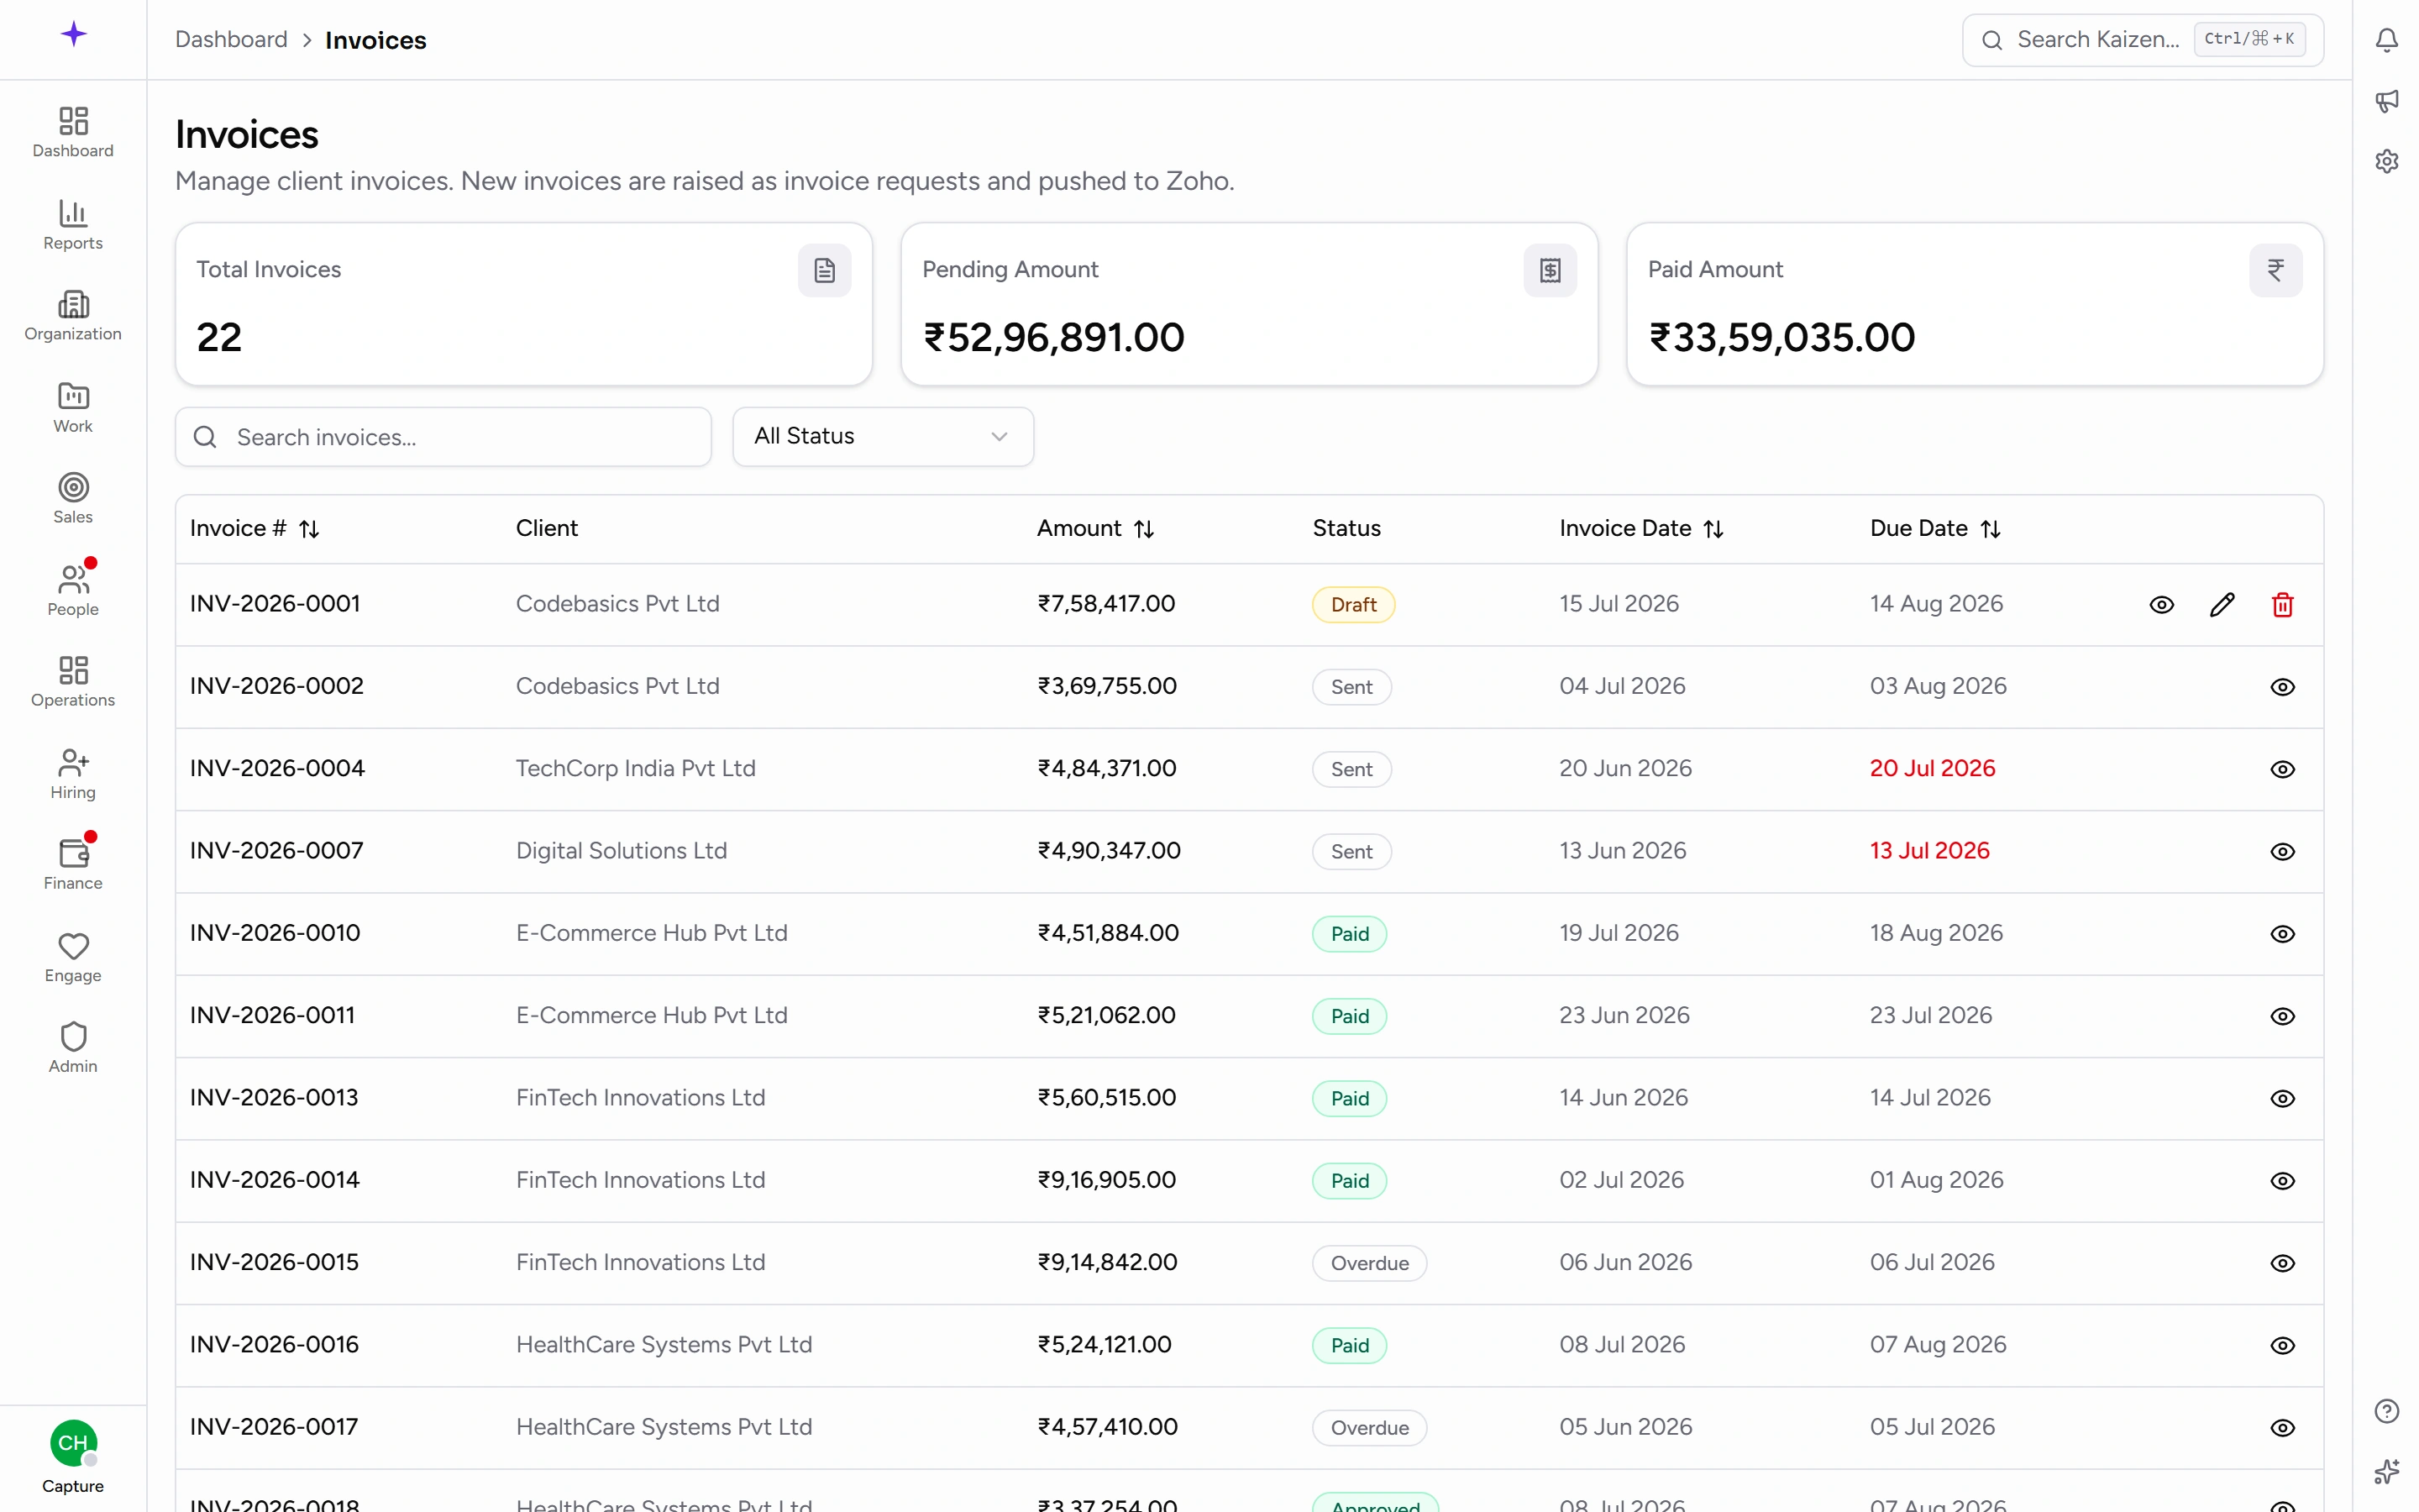Viewport: 2419px width, 1512px height.
Task: Open the Operations sidebar section
Action: click(73, 681)
